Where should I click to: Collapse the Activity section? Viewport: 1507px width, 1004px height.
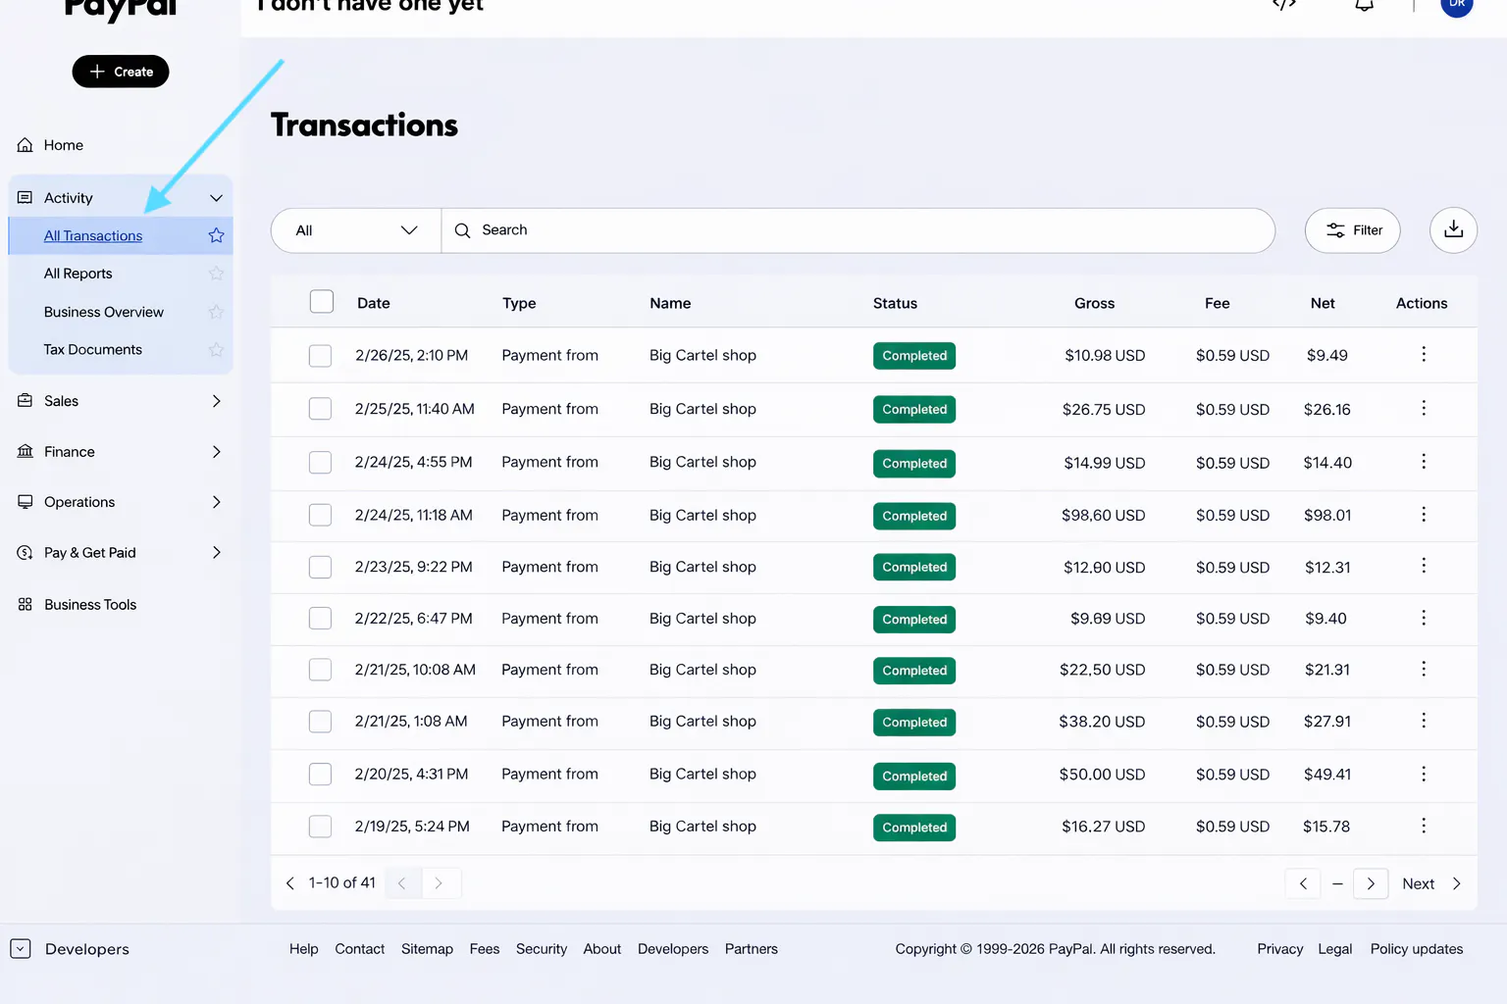(216, 198)
